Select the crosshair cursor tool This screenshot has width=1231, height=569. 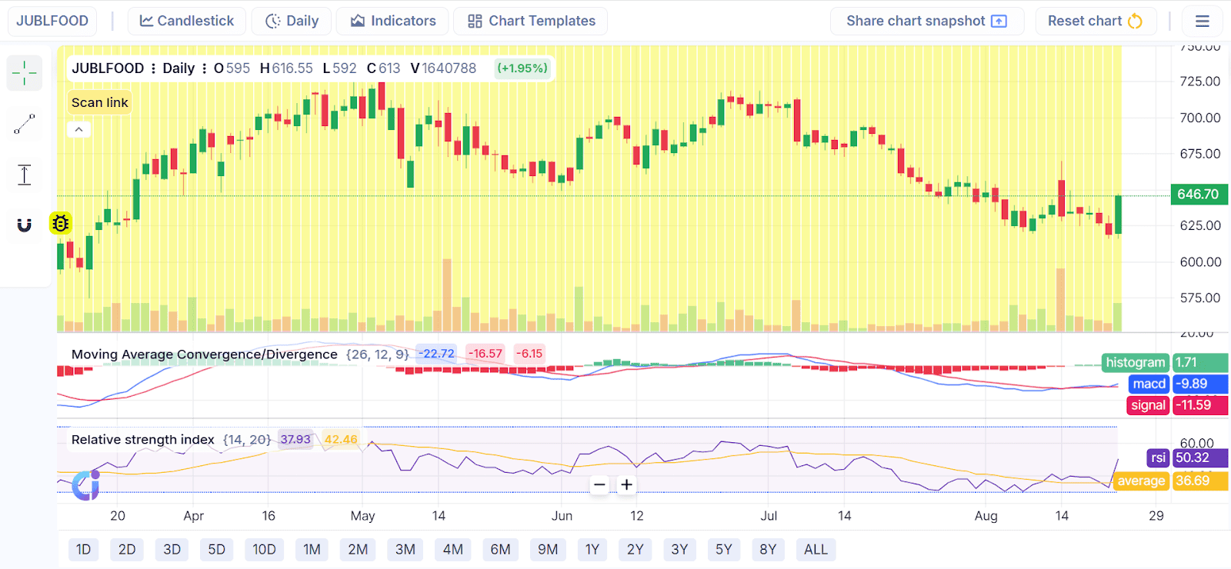25,73
